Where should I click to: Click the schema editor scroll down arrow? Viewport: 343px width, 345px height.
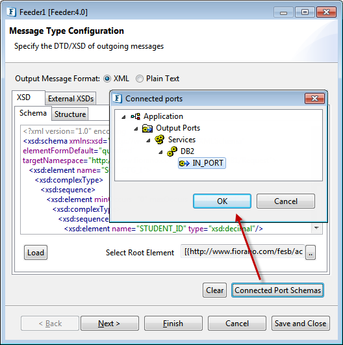coord(316,228)
